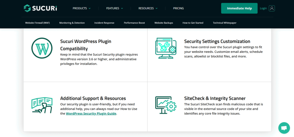Click the Sucuri WordPress Plugin Compatibility heading
Viewport: 294px width, 137px height.
coord(86,45)
